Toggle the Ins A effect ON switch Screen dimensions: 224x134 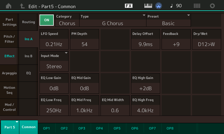tap(47, 20)
